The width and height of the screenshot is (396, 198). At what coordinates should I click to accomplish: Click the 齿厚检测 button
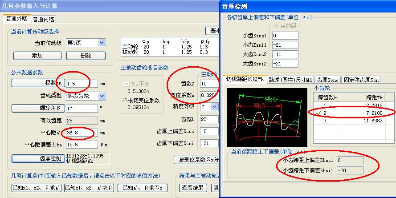38,158
